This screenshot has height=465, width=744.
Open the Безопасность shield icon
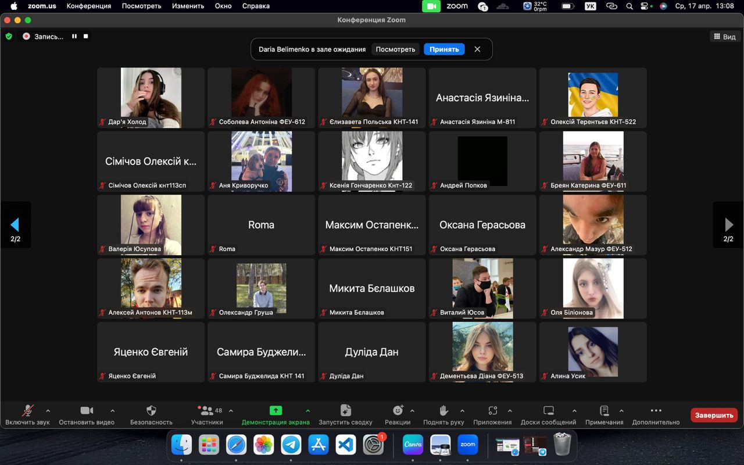coord(151,410)
